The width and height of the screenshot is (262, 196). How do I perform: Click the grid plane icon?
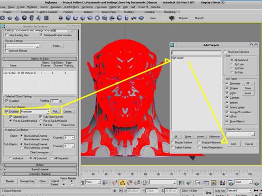pyautogui.click(x=46, y=18)
